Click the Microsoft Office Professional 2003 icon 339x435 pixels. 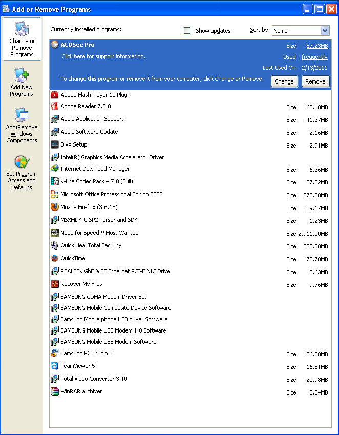[x=55, y=194]
